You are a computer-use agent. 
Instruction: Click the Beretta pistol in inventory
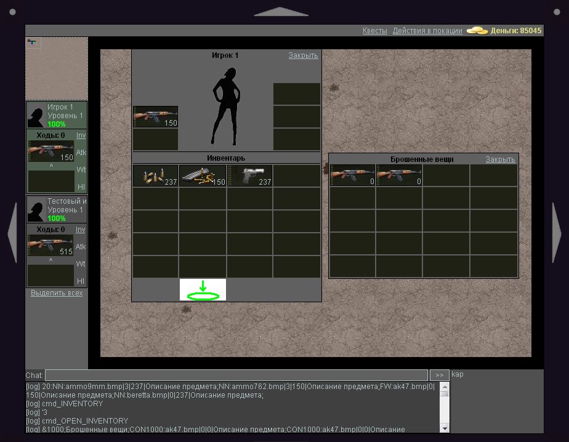pos(250,176)
